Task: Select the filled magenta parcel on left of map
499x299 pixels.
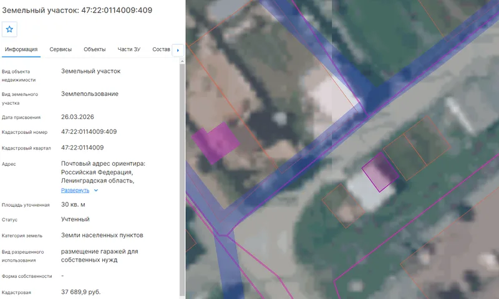Action: pos(216,143)
